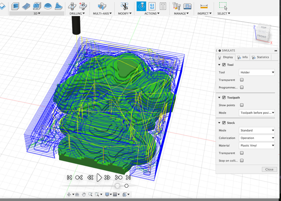The height and width of the screenshot is (201, 281).
Task: Tick the Stop on collision checkbox
Action: [x=242, y=160]
